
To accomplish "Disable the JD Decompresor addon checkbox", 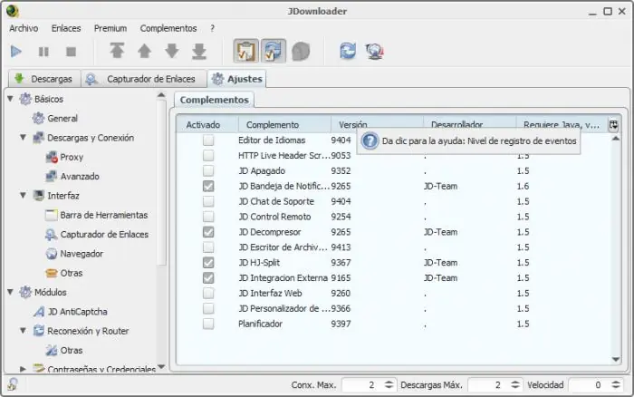I will (x=208, y=232).
